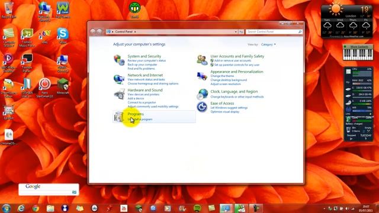Click the Control Panel forward arrow
The height and width of the screenshot is (213, 379).
(x=99, y=31)
